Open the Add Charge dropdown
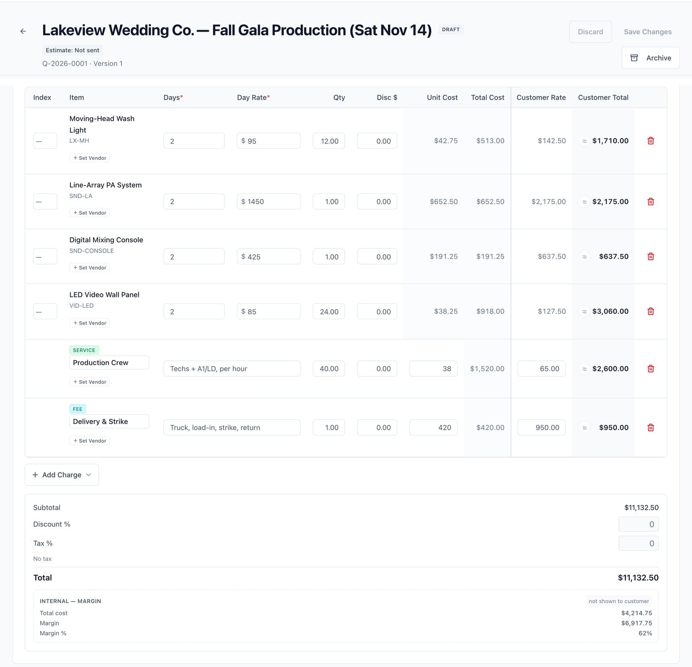 click(62, 475)
